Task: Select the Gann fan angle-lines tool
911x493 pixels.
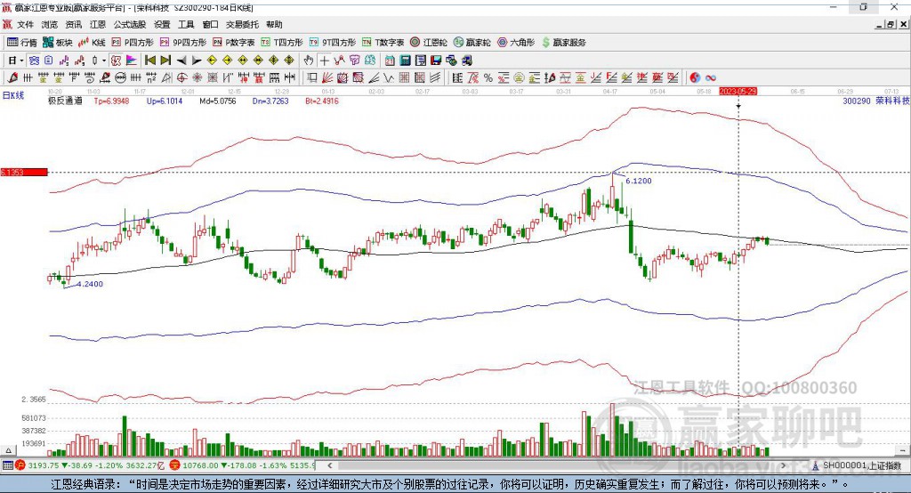Action: (327, 78)
